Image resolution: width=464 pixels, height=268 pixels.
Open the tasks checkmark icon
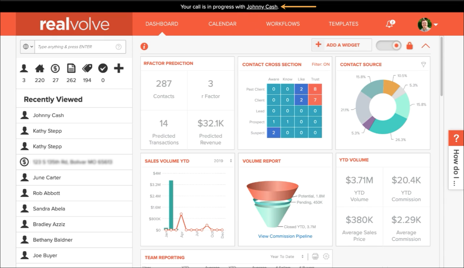[103, 68]
